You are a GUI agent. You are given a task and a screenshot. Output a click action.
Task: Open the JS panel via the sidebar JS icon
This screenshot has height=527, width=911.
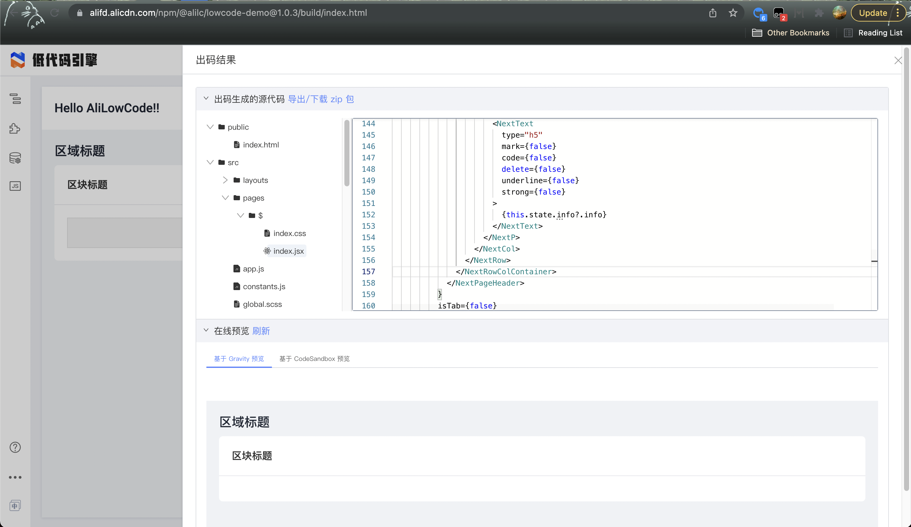click(x=15, y=186)
